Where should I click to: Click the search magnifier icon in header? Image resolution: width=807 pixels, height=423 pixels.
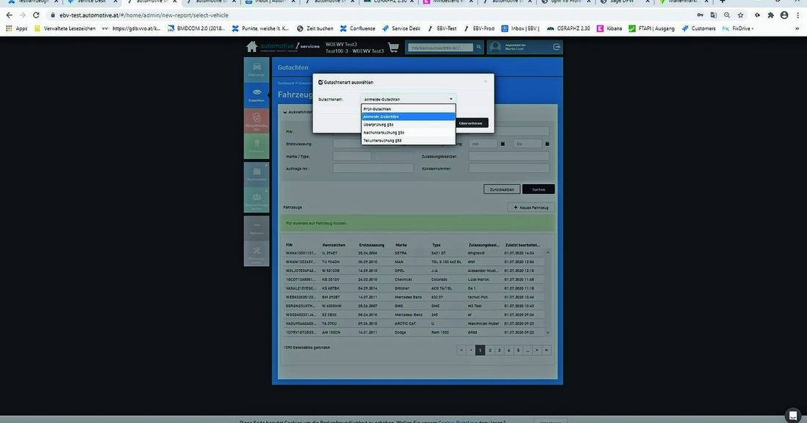(x=479, y=48)
